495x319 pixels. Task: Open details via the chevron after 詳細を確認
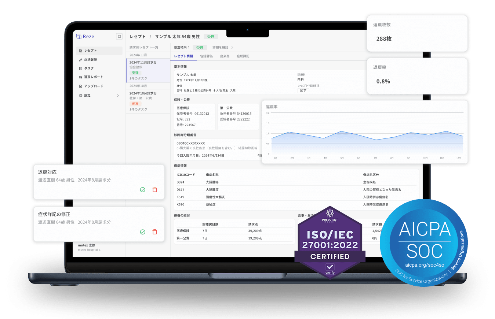pyautogui.click(x=232, y=48)
